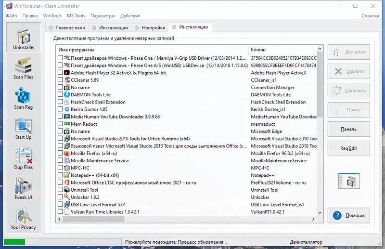Check the Mozilla Firefox (x64 ru) checkbox
This screenshot has width=385, height=249.
coord(60,153)
